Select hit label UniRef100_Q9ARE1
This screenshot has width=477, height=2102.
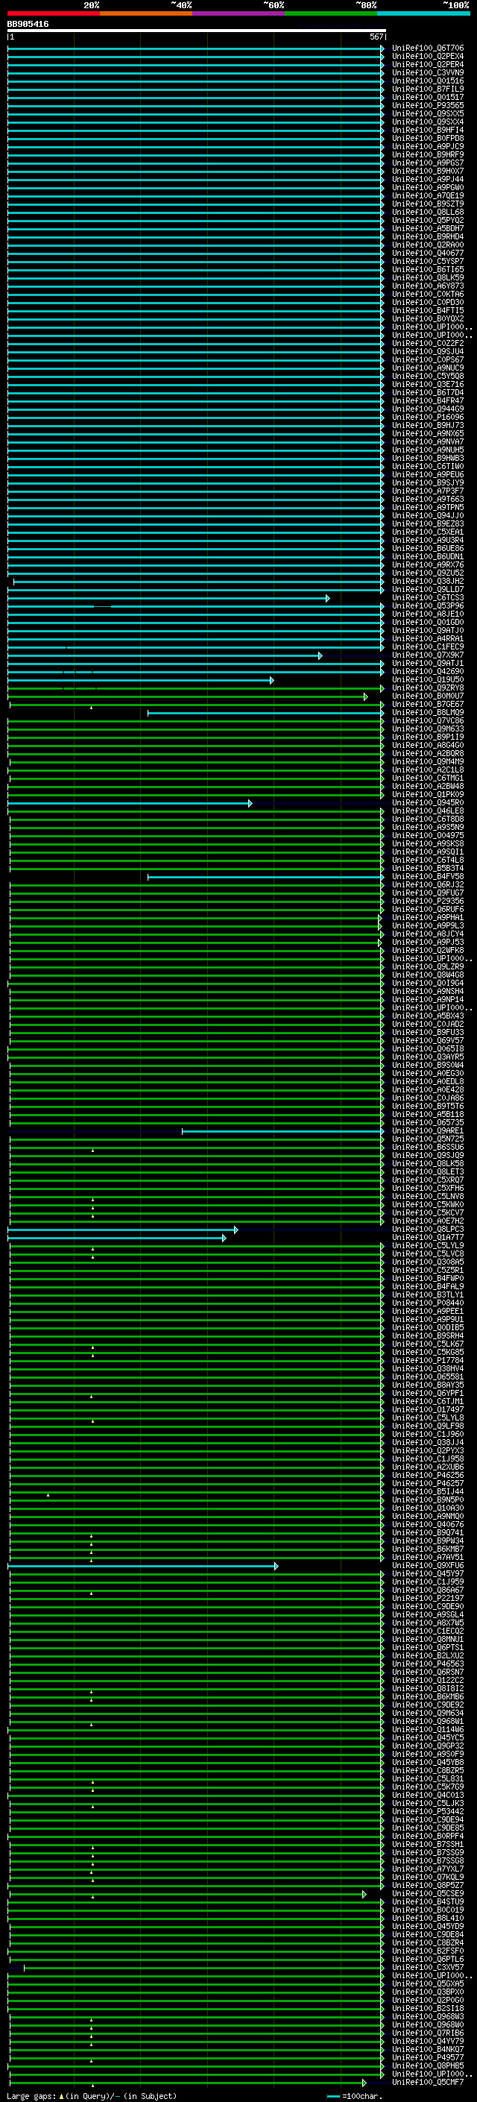pyautogui.click(x=428, y=1131)
